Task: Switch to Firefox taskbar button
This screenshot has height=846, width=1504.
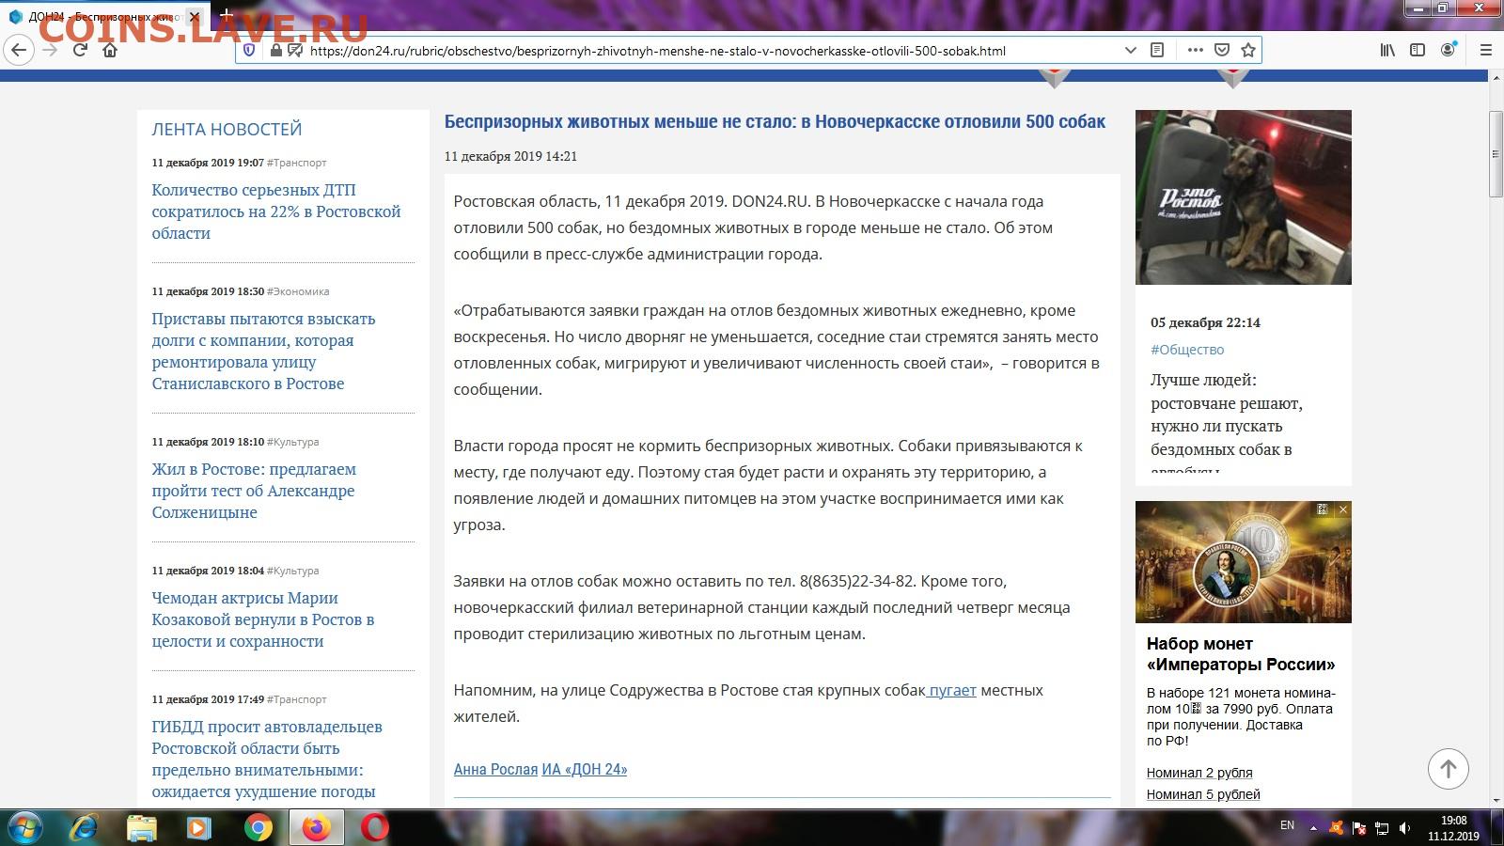Action: coord(317,827)
